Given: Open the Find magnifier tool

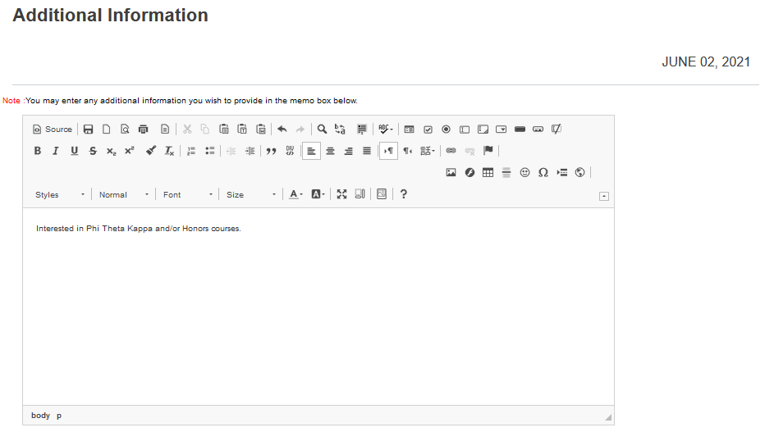Looking at the screenshot, I should 322,129.
